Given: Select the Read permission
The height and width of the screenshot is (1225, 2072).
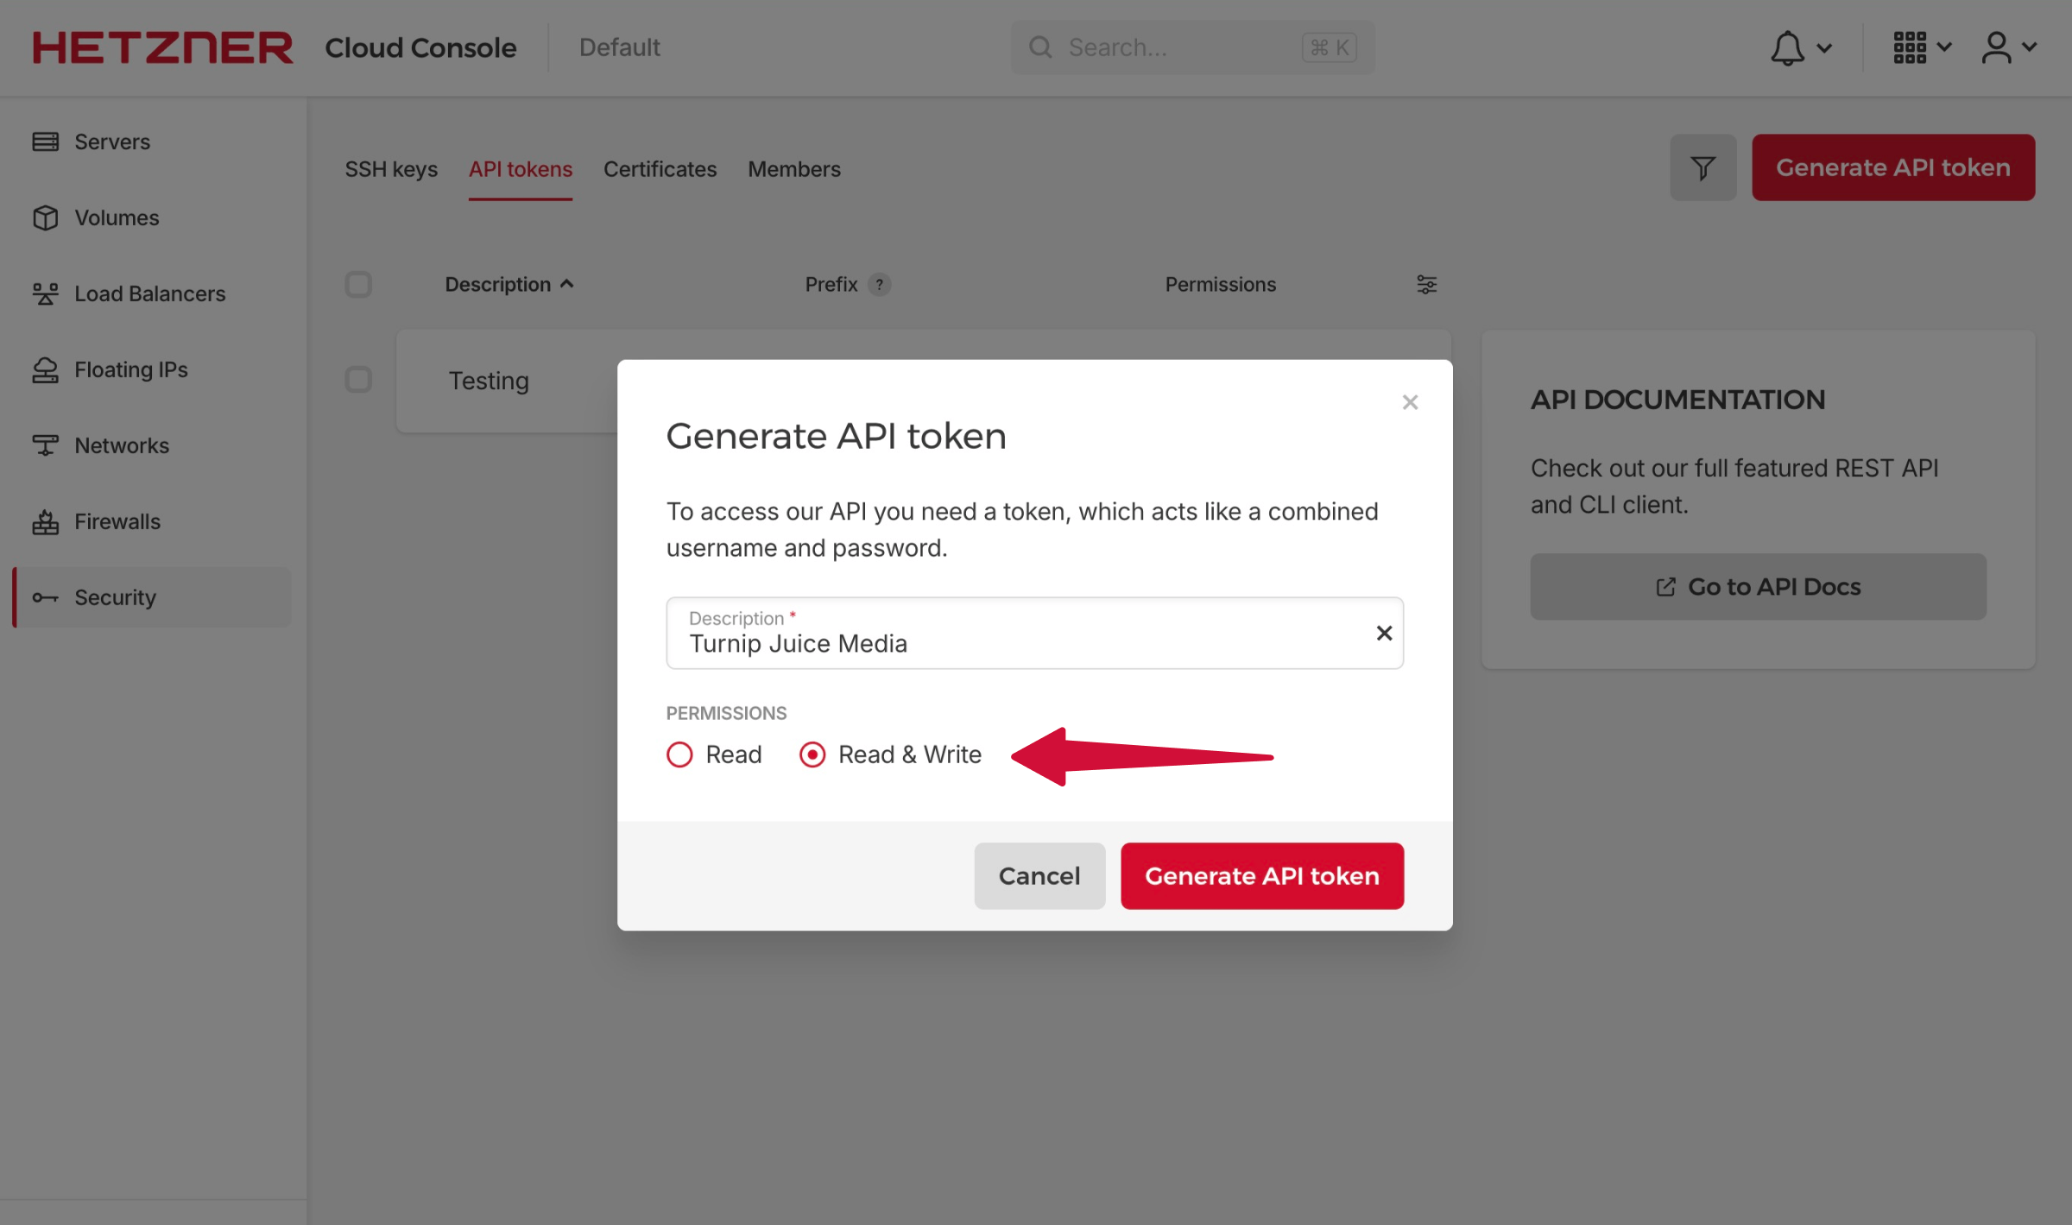Looking at the screenshot, I should point(679,754).
